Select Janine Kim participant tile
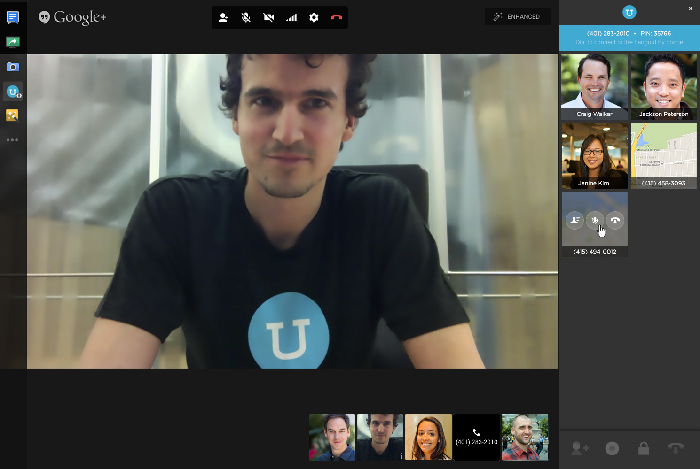The image size is (700, 469). (x=594, y=155)
